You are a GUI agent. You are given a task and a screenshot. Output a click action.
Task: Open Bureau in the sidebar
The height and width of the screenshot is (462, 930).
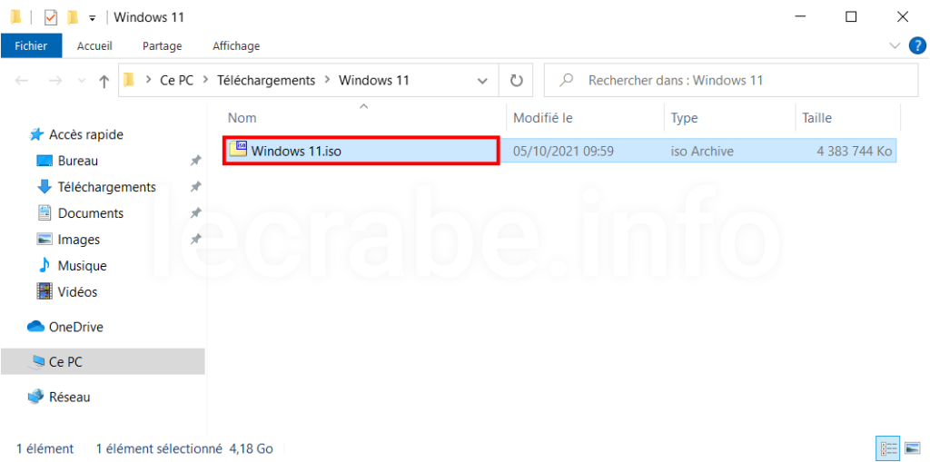point(78,161)
